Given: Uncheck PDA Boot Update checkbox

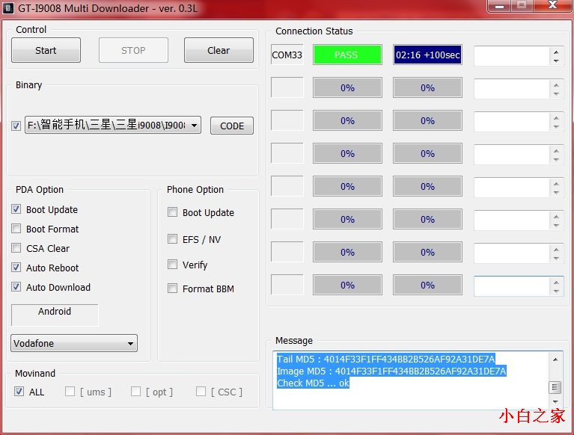Looking at the screenshot, I should (16, 209).
